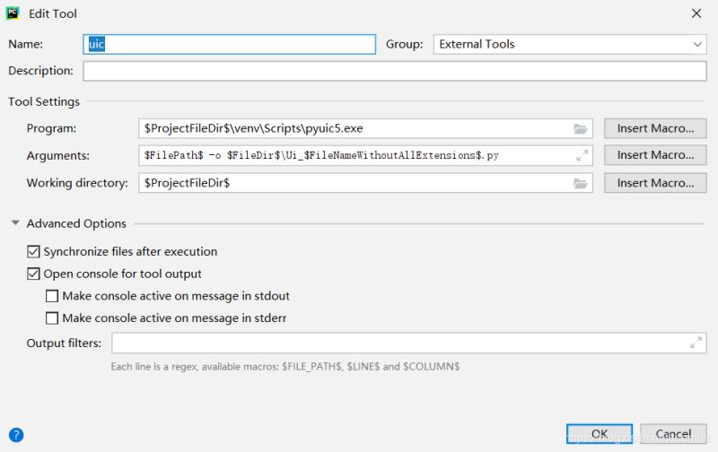
Task: Open the Group dropdown showing External Tools
Action: click(x=570, y=44)
